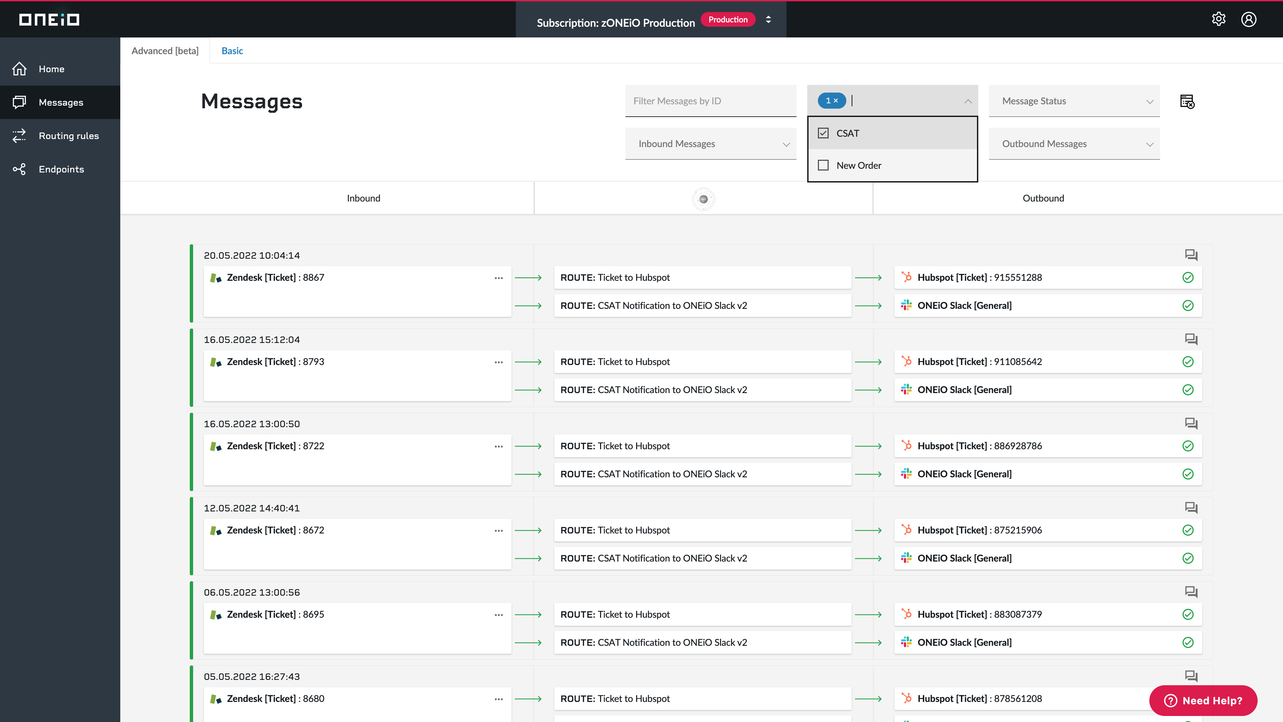Click the Production environment badge
The image size is (1283, 722).
coord(728,19)
